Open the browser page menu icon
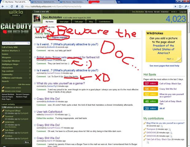 pyautogui.click(x=181, y=6)
